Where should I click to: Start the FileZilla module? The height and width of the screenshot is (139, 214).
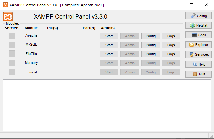(x=109, y=54)
